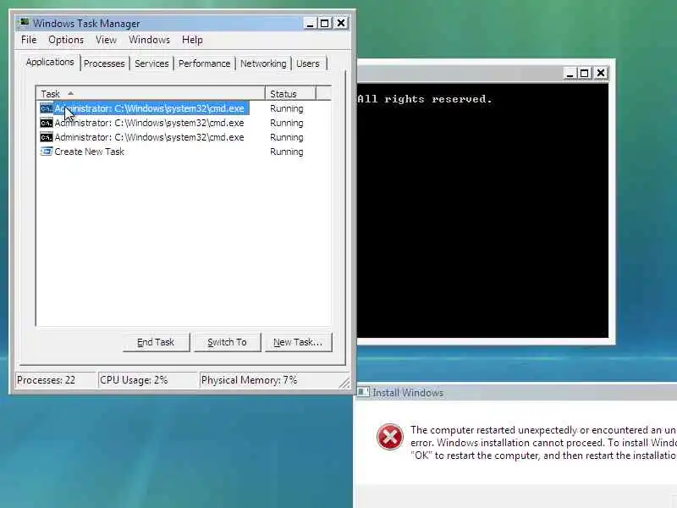Switch to the Applications tab
The width and height of the screenshot is (677, 508).
50,62
